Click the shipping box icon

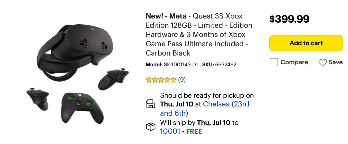[151, 127]
